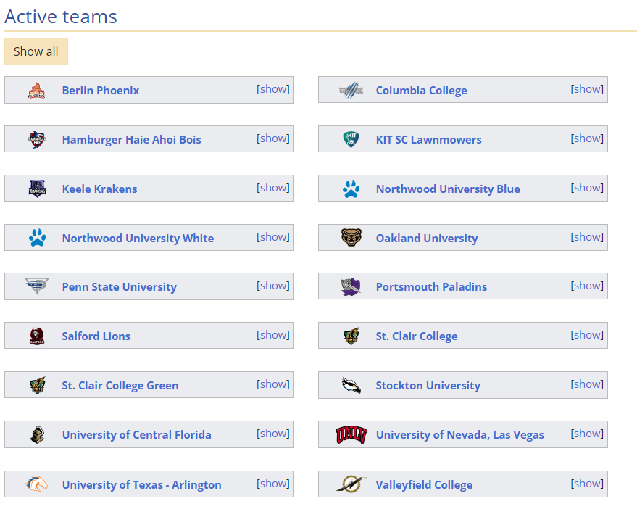This screenshot has width=637, height=509.
Task: Follow the Stockton University link
Action: (x=428, y=385)
